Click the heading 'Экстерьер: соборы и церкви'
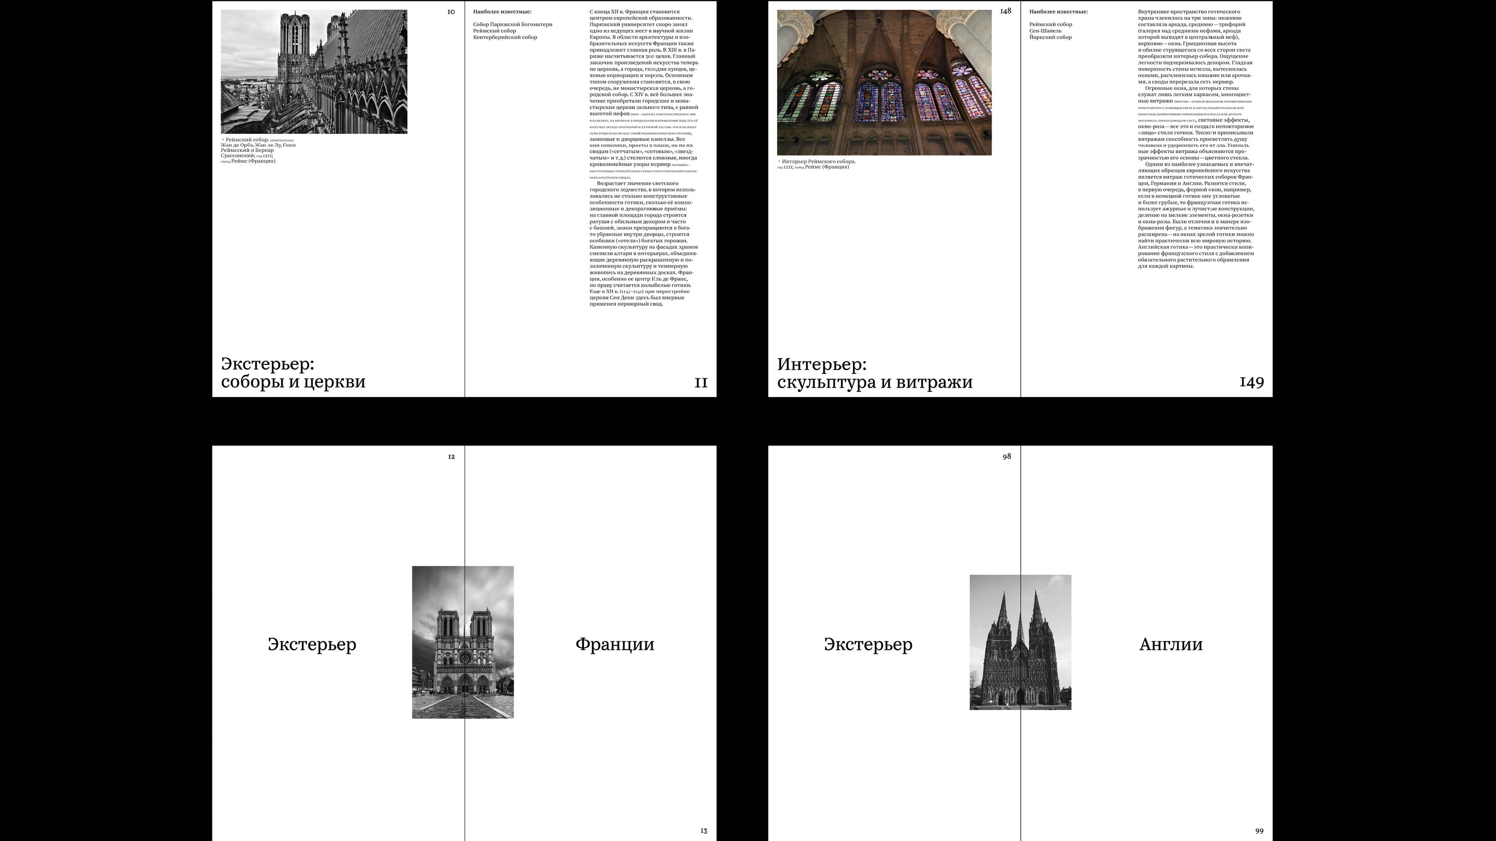The height and width of the screenshot is (841, 1496). tap(292, 373)
